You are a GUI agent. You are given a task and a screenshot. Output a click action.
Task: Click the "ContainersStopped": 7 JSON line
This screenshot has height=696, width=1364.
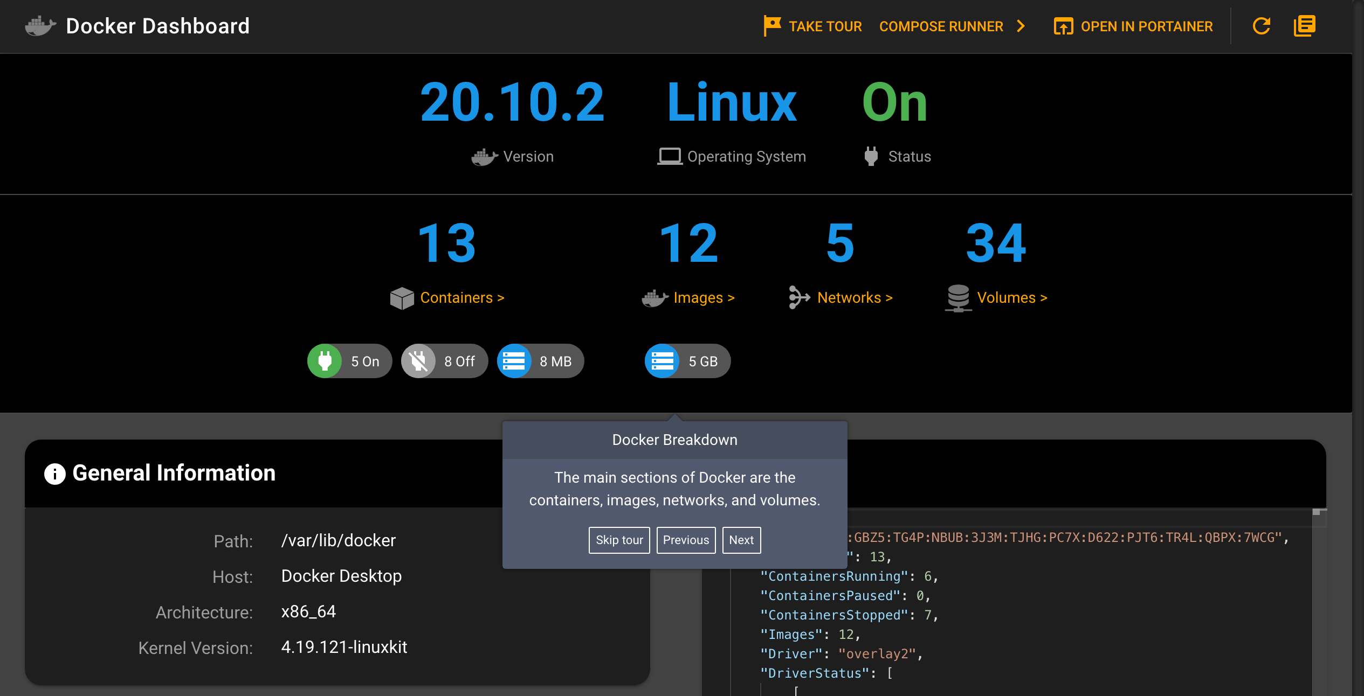[x=849, y=615]
